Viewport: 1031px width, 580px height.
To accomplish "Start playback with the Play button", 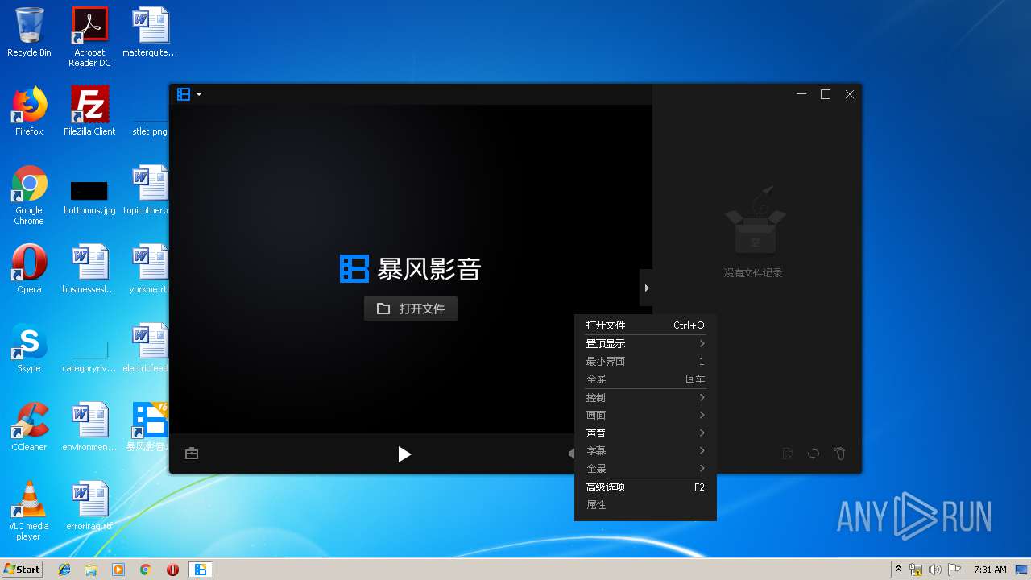I will click(404, 454).
